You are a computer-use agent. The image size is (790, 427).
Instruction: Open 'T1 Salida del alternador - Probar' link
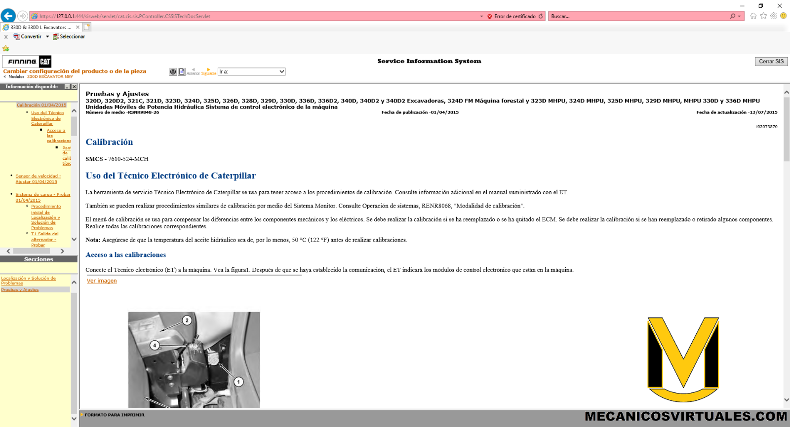[44, 240]
